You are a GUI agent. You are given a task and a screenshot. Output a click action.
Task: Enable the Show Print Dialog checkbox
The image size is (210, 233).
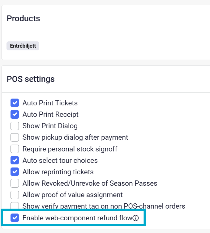[x=15, y=126]
